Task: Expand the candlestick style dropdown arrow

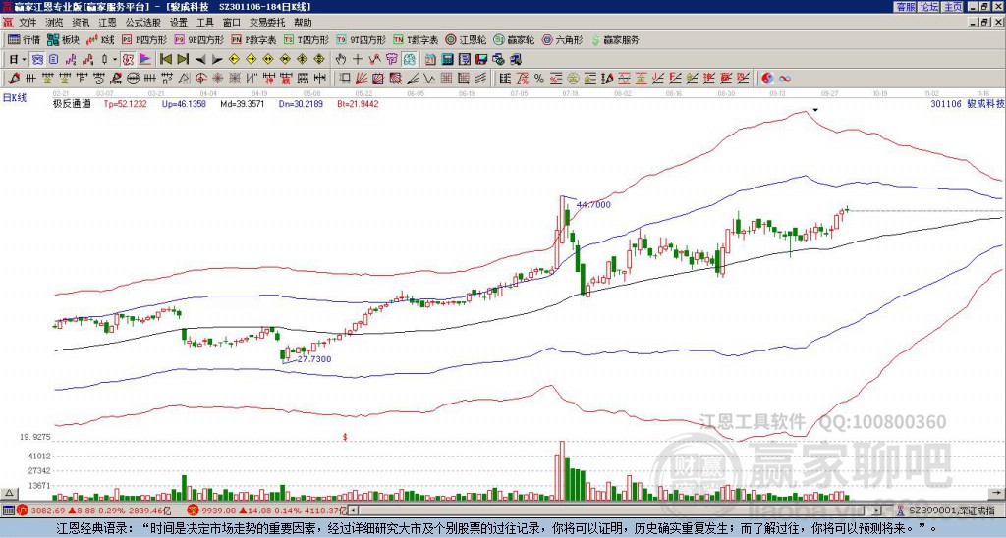Action: [115, 60]
